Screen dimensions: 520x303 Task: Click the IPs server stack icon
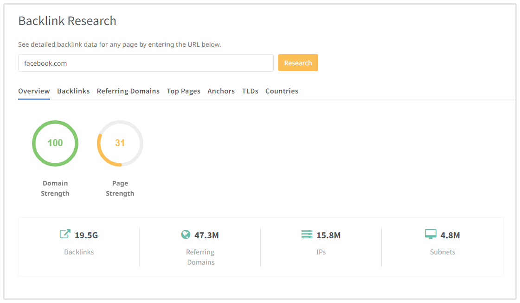click(x=307, y=235)
